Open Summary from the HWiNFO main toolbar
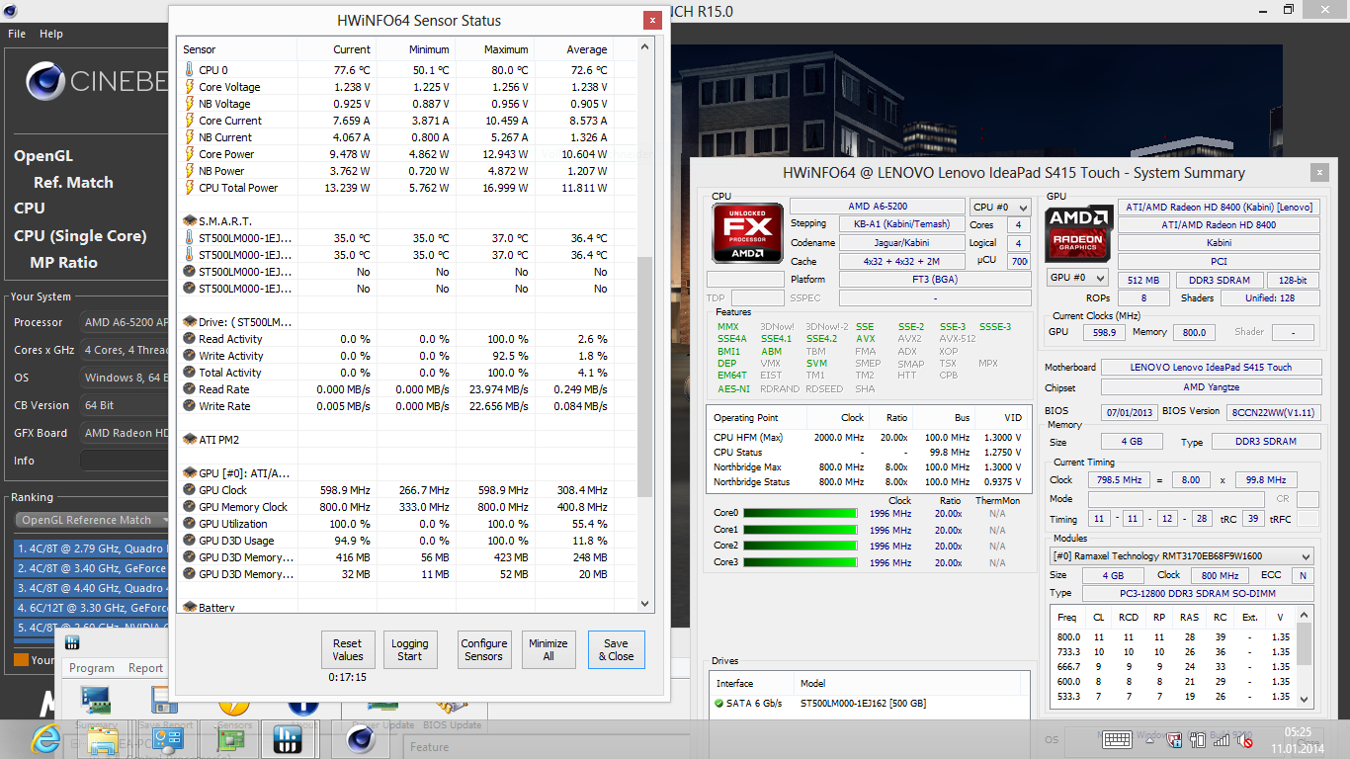 96,706
